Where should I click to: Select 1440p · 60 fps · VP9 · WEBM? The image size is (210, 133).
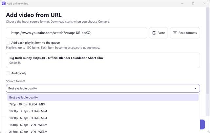103,125
